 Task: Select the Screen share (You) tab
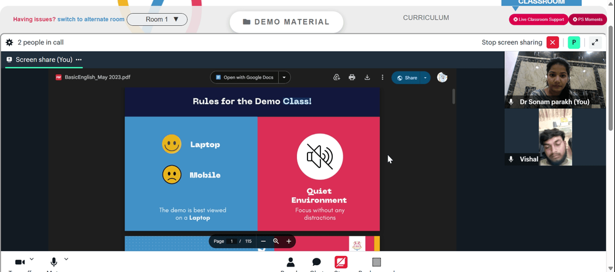(44, 60)
